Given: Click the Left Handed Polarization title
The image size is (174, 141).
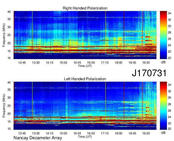Looking at the screenshot, I should [x=85, y=79].
